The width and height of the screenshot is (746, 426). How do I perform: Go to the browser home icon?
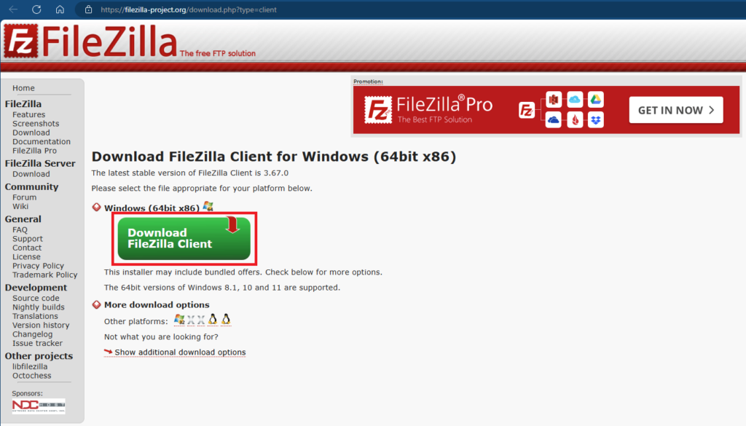click(x=60, y=9)
